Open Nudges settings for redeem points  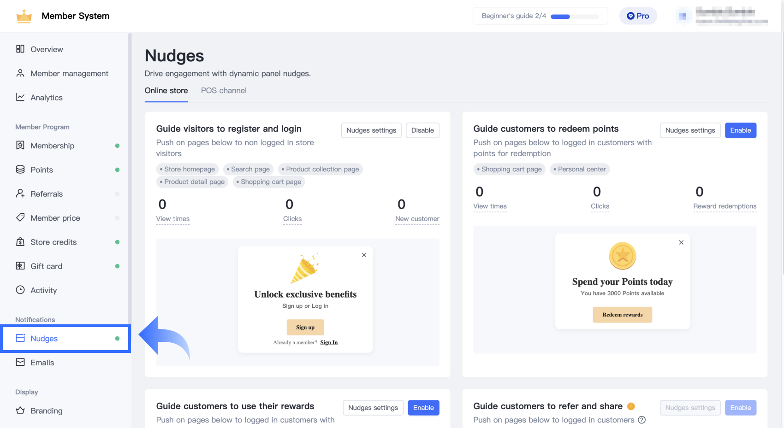pyautogui.click(x=690, y=130)
